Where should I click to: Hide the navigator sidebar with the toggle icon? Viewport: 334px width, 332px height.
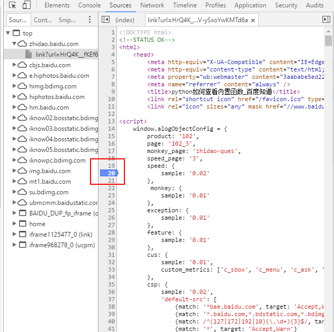tap(105, 20)
